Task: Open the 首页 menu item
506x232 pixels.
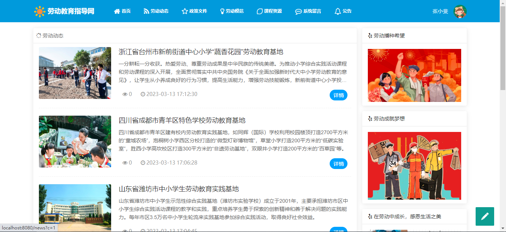Action: 122,11
